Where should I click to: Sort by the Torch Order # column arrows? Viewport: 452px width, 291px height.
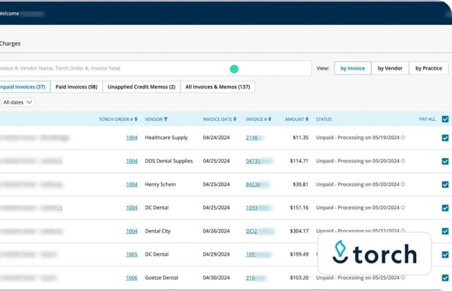pyautogui.click(x=136, y=119)
